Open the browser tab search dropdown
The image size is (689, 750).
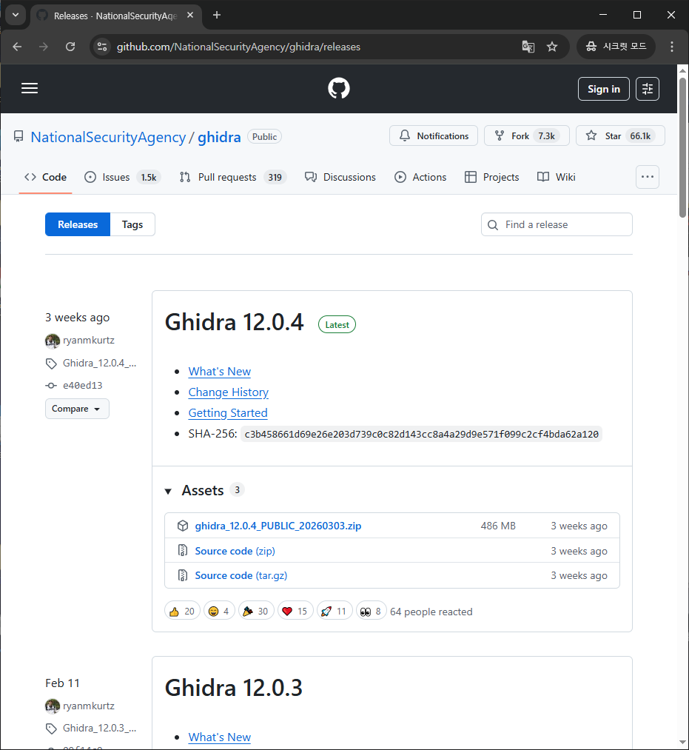point(16,15)
